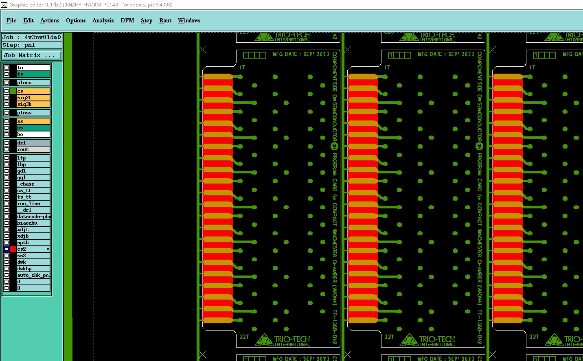
Task: Click the Graphic Editor title bar app icon
Action: click(x=4, y=4)
